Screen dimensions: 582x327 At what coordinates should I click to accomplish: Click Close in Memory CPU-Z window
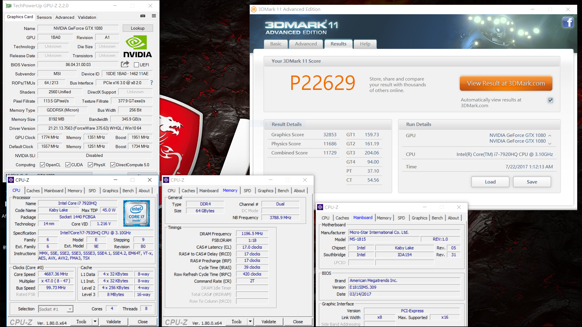[x=298, y=322]
